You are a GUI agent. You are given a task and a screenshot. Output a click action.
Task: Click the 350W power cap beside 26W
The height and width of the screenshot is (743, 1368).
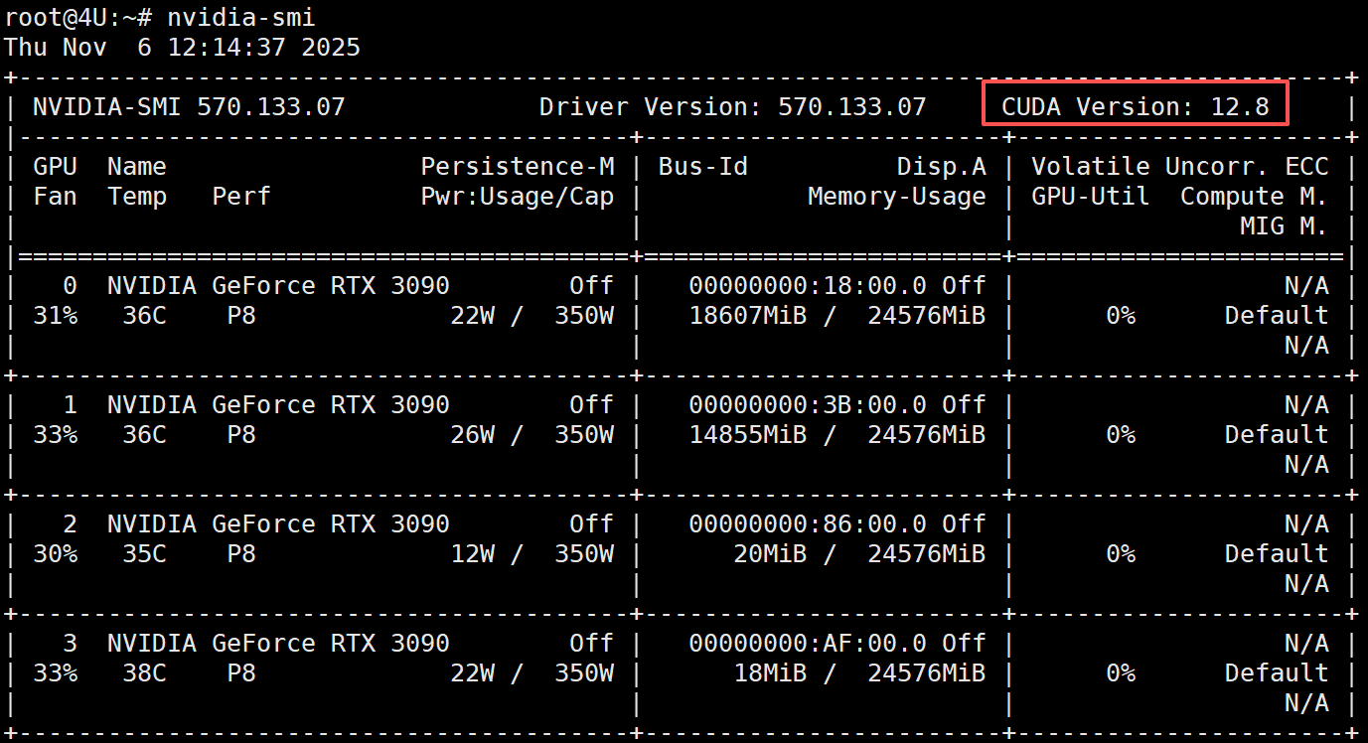[584, 434]
